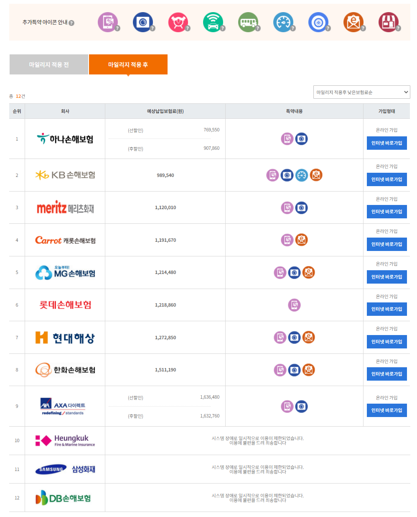The width and height of the screenshot is (417, 517).
Task: Click the green bus icon in the guide bar
Action: [248, 22]
